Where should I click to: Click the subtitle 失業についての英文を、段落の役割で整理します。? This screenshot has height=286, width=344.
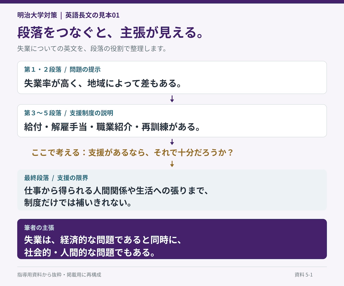click(x=92, y=49)
